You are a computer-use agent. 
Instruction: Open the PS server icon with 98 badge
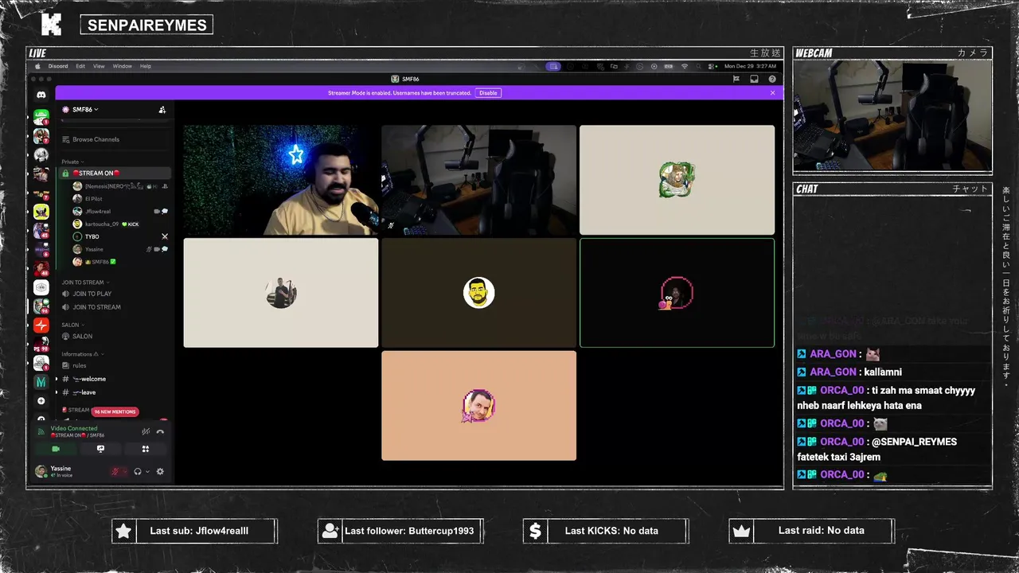click(41, 344)
